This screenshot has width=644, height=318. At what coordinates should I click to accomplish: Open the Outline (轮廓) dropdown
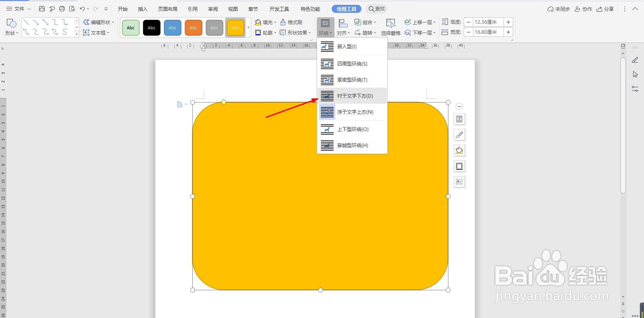(266, 33)
